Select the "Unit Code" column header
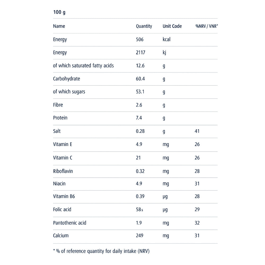The image size is (265, 265). (x=172, y=26)
